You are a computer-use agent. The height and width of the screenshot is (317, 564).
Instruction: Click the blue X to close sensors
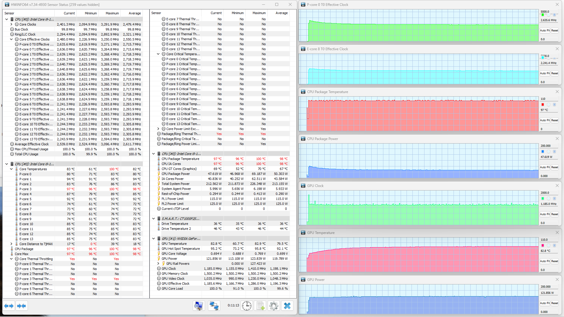pos(287,306)
